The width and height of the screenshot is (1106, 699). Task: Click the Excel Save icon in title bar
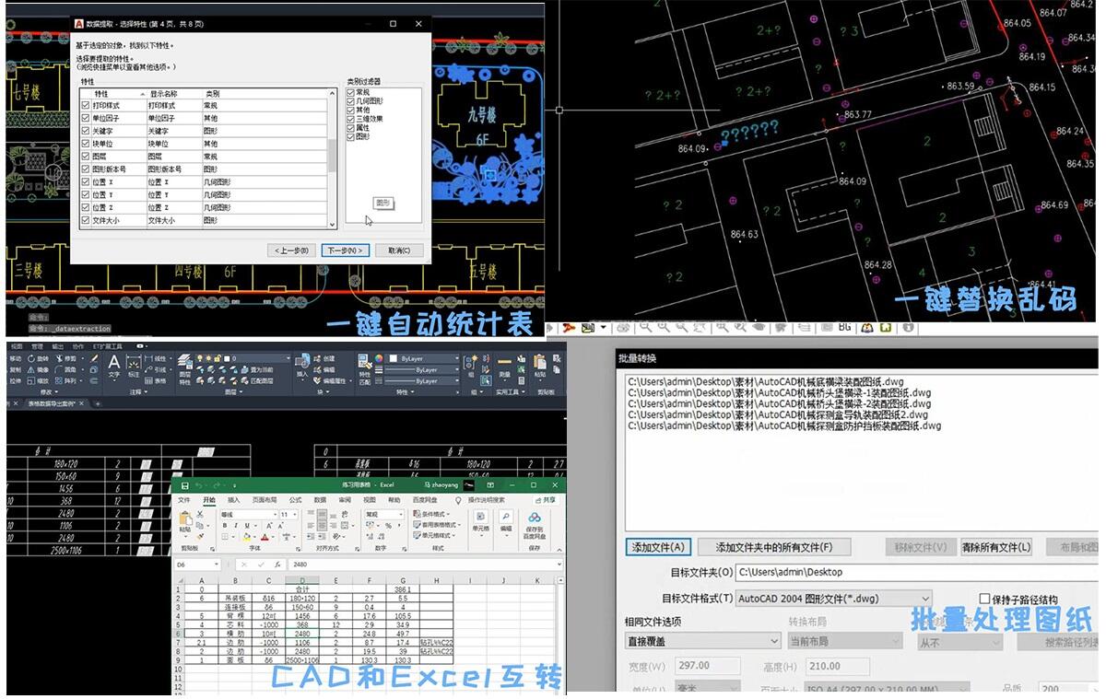pyautogui.click(x=185, y=484)
